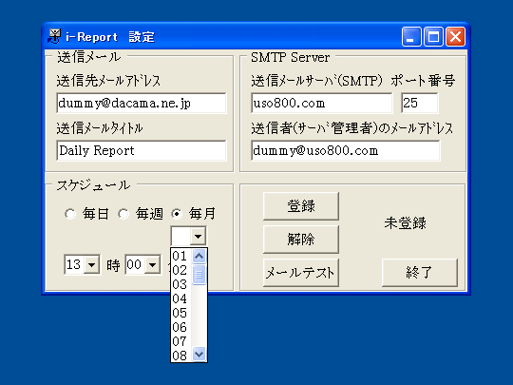Screen dimensions: 513x385
Task: Click the day list scrollbar up arrow
Action: click(x=199, y=256)
